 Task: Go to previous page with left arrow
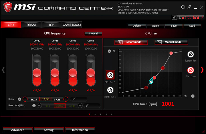[x=3, y=70]
